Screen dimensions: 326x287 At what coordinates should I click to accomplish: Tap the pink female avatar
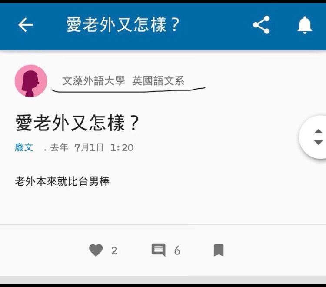pyautogui.click(x=31, y=81)
